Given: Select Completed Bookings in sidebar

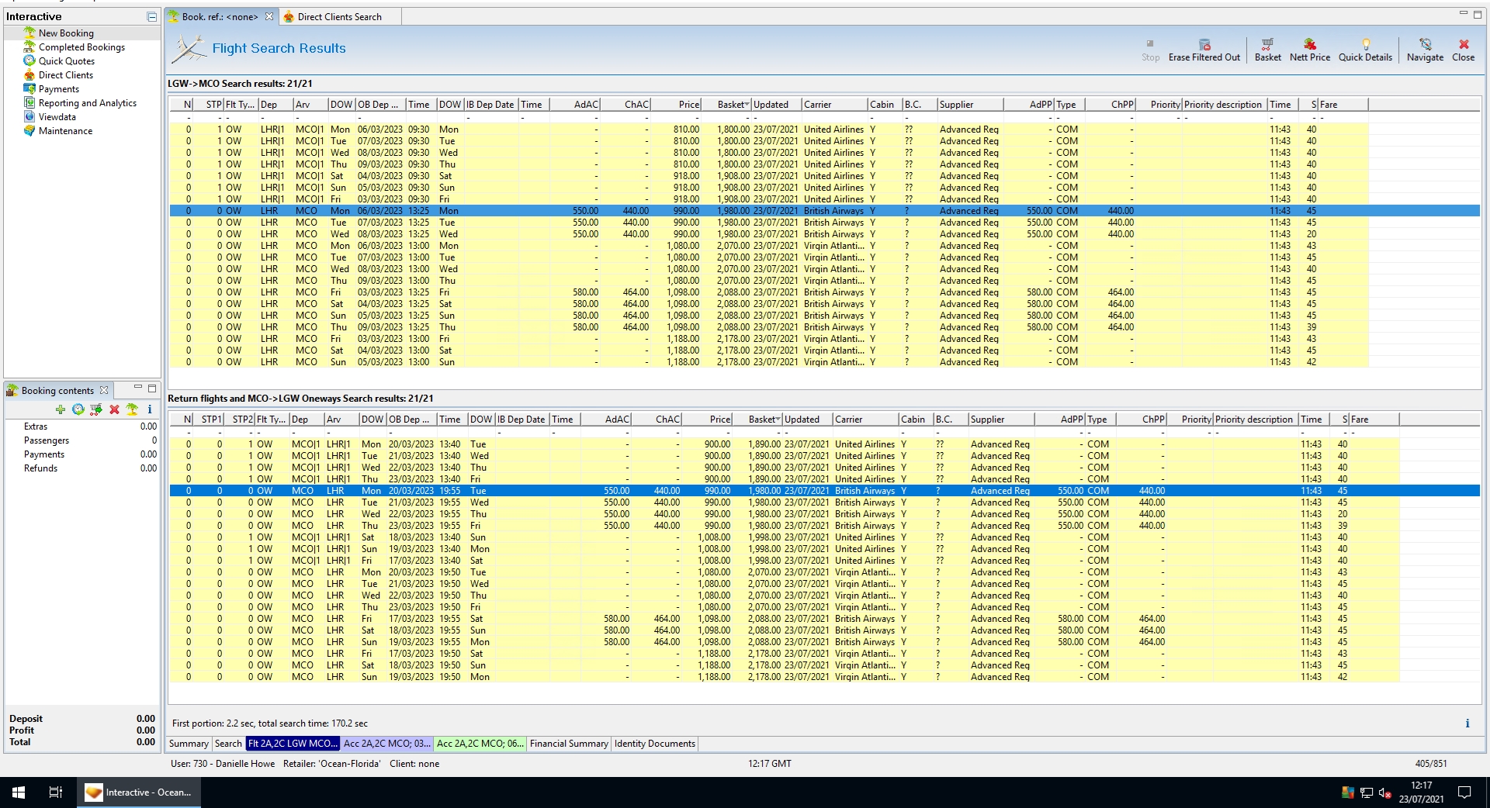Looking at the screenshot, I should coord(81,47).
